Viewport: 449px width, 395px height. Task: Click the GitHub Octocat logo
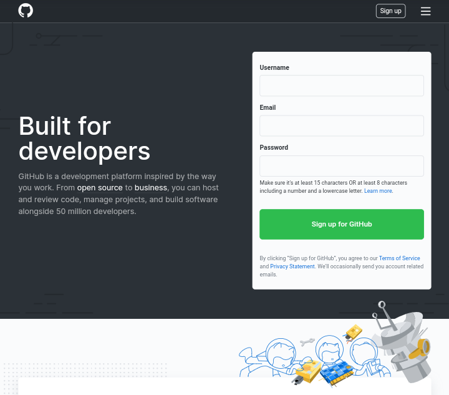(26, 11)
